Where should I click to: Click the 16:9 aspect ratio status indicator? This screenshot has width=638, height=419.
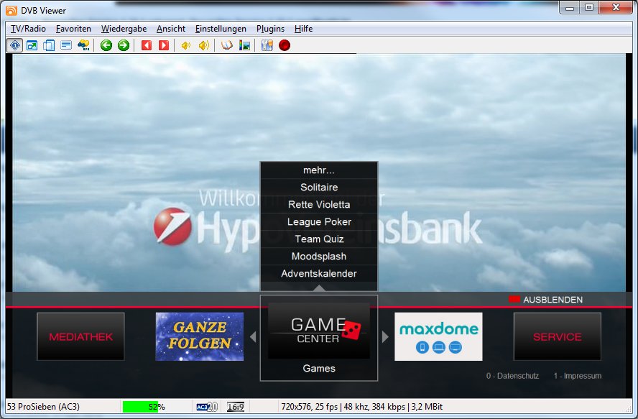(x=236, y=407)
